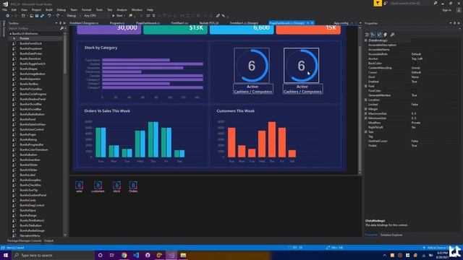Click the Stock by Category chart title
Viewport: 463px width, 260px height.
[x=101, y=48]
